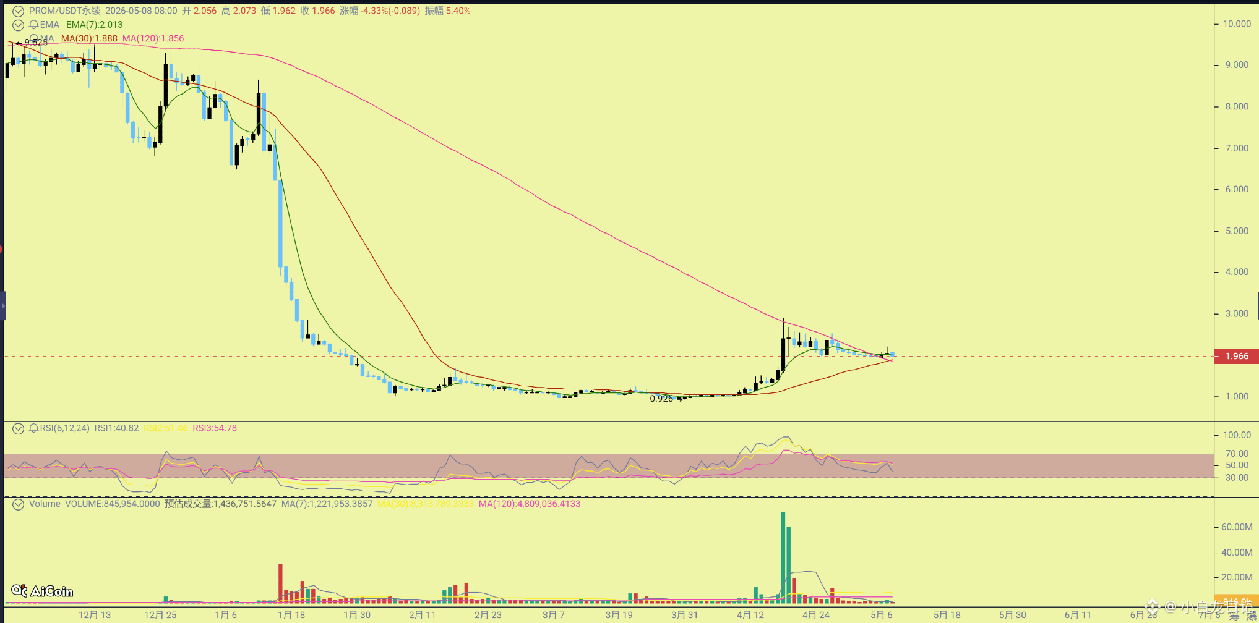Viewport: 1259px width, 623px height.
Task: Click the 1月 18 date label
Action: (x=291, y=615)
